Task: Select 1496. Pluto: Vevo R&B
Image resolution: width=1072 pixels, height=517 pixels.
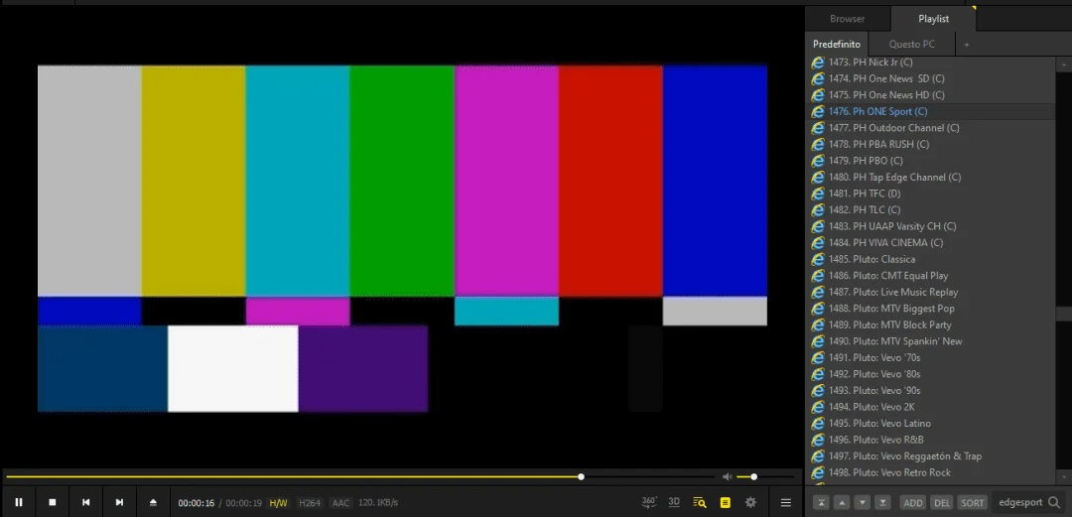Action: point(930,440)
